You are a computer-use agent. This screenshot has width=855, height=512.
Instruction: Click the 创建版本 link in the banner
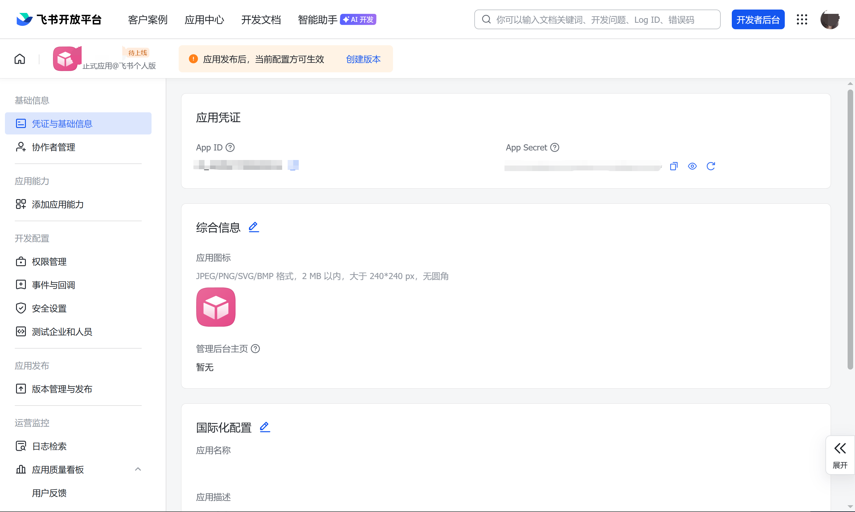coord(363,59)
